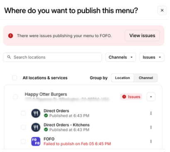This screenshot has width=170, height=152.
Task: Close the publish menu dialog
Action: (162, 10)
